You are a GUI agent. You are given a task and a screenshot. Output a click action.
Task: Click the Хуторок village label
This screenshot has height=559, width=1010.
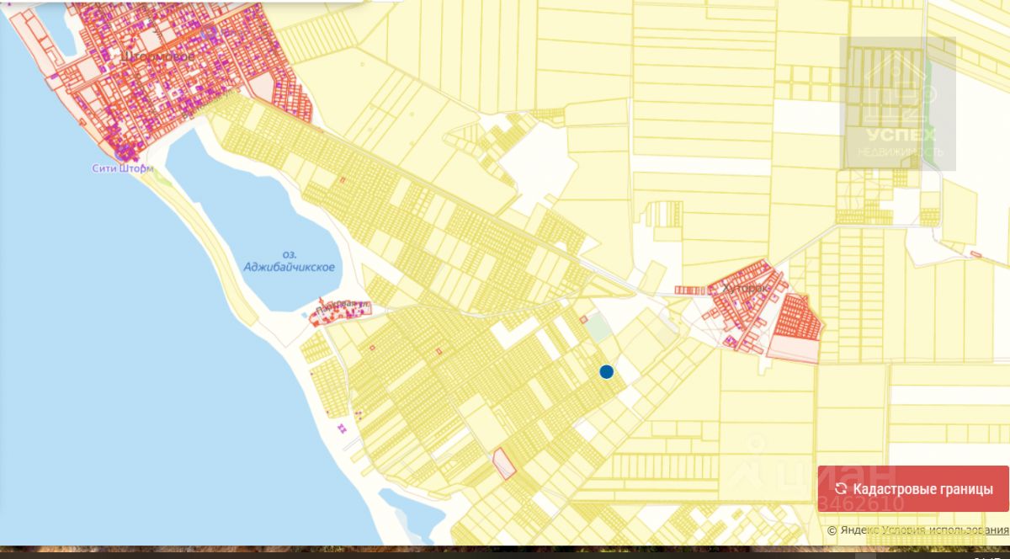(x=741, y=288)
